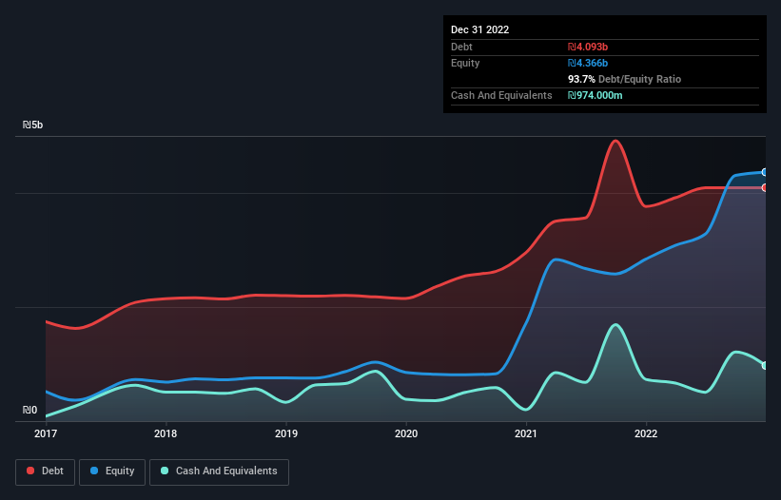Viewport: 781px width, 500px height.
Task: Select the Debt endpoint marker at Dec 2022
Action: tap(765, 187)
